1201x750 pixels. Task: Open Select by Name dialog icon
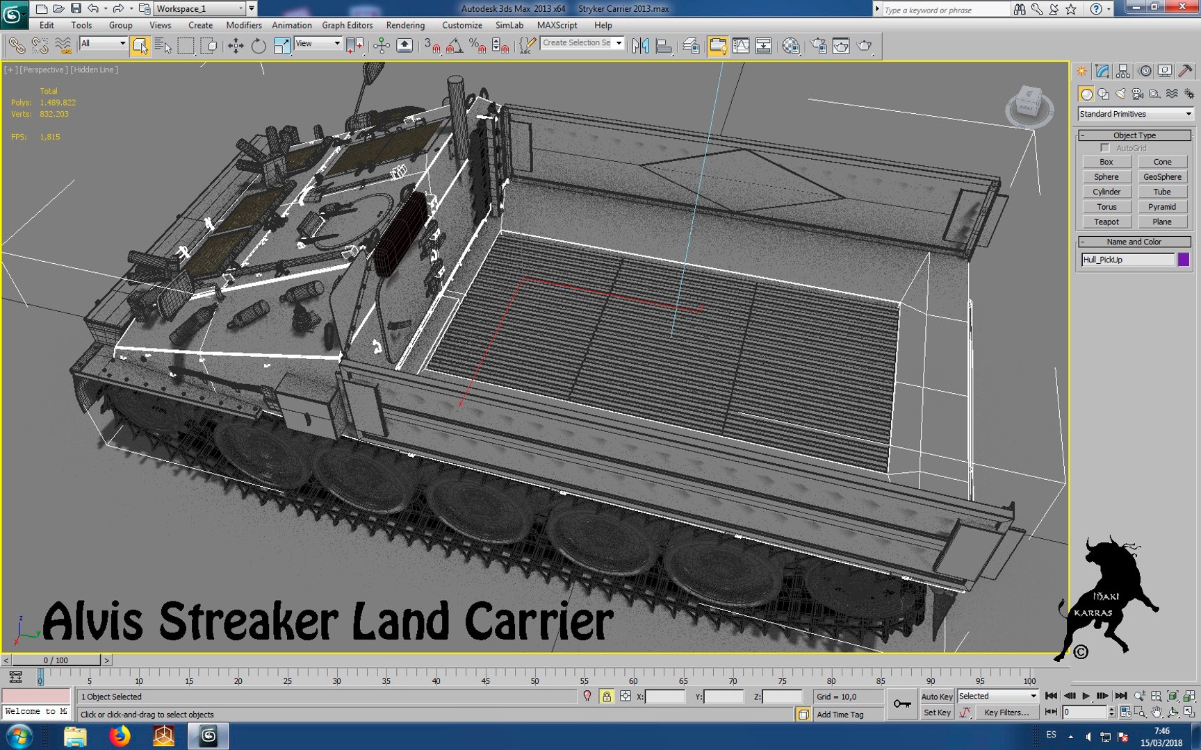(163, 46)
